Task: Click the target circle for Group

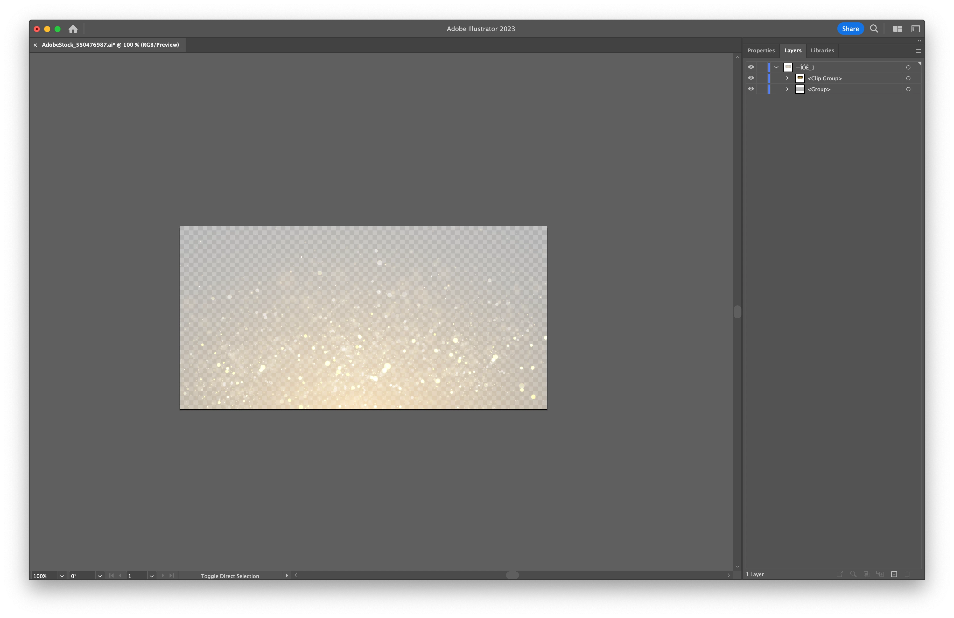Action: pyautogui.click(x=908, y=89)
